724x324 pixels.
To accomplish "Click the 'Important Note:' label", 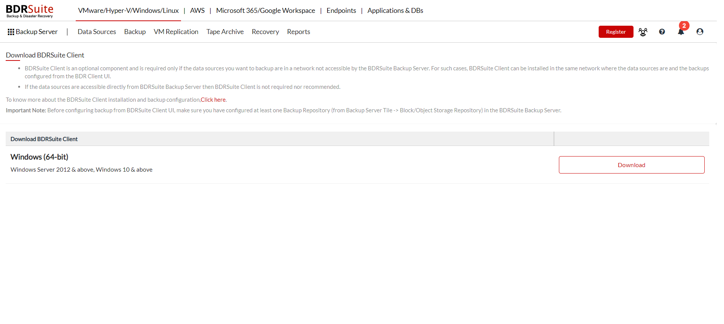I will (26, 110).
